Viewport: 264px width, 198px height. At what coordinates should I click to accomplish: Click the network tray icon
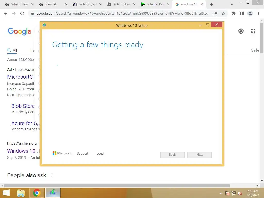click(x=234, y=193)
